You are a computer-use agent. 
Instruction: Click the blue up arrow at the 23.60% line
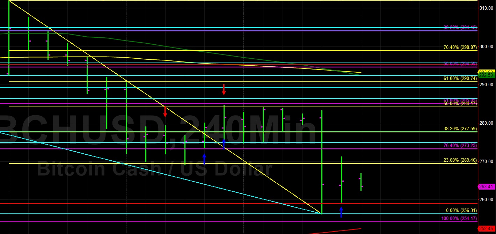tap(204, 159)
